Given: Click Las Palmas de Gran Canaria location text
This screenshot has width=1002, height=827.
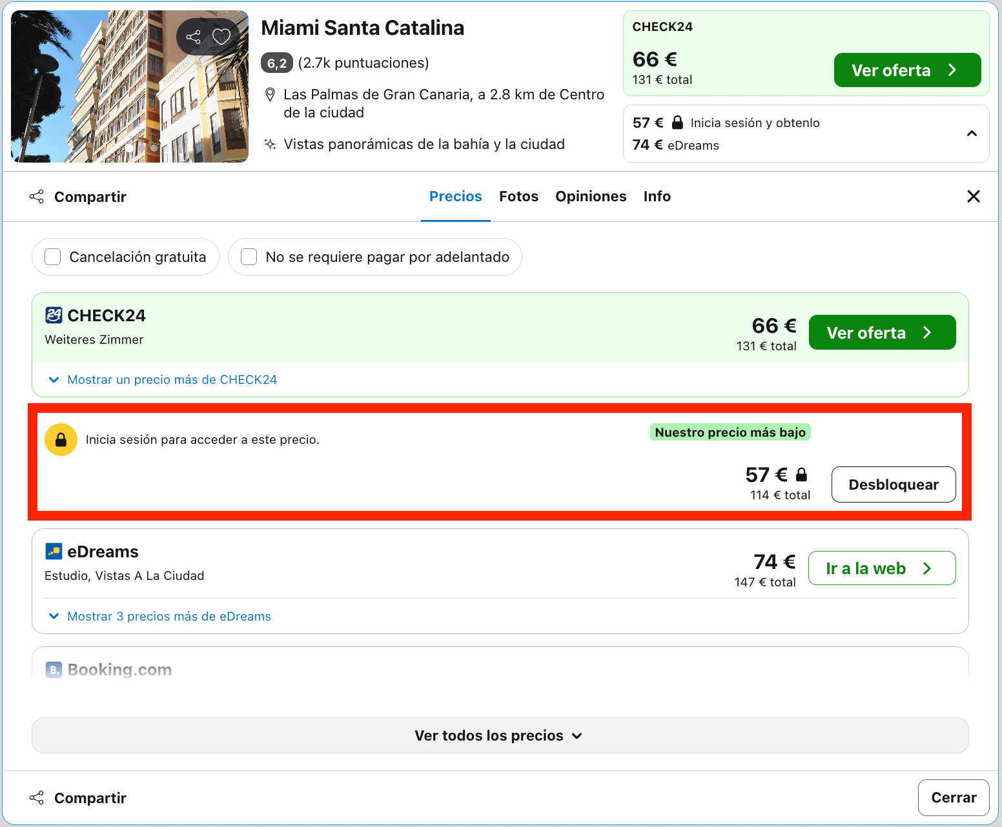Looking at the screenshot, I should click(x=444, y=103).
